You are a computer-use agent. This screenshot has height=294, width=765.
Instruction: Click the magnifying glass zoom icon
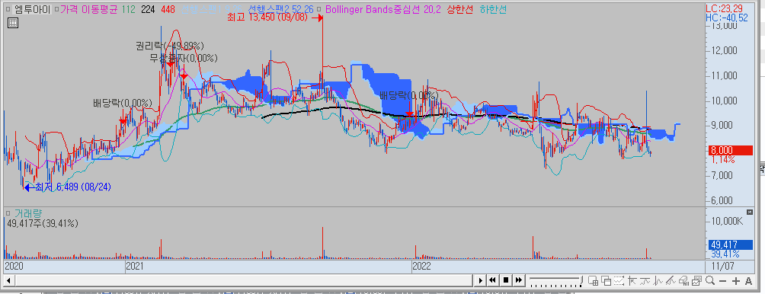click(x=710, y=280)
